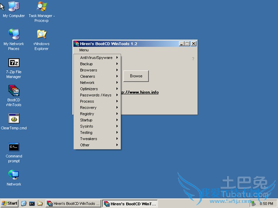Click the Start button on taskbar

10,203
